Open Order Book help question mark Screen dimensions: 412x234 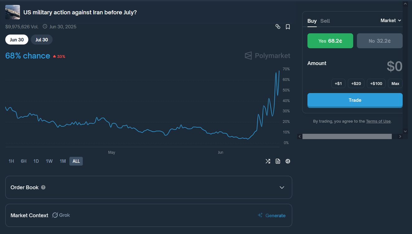click(x=43, y=187)
